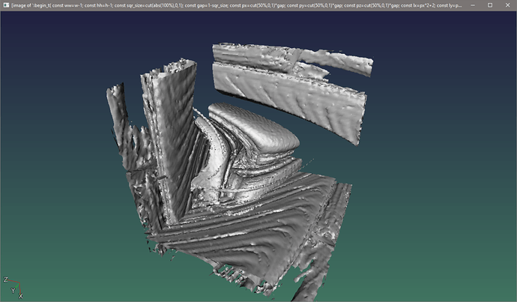The width and height of the screenshot is (517, 302).
Task: Click the Y axis label on orientation gizmo
Action: (x=13, y=290)
